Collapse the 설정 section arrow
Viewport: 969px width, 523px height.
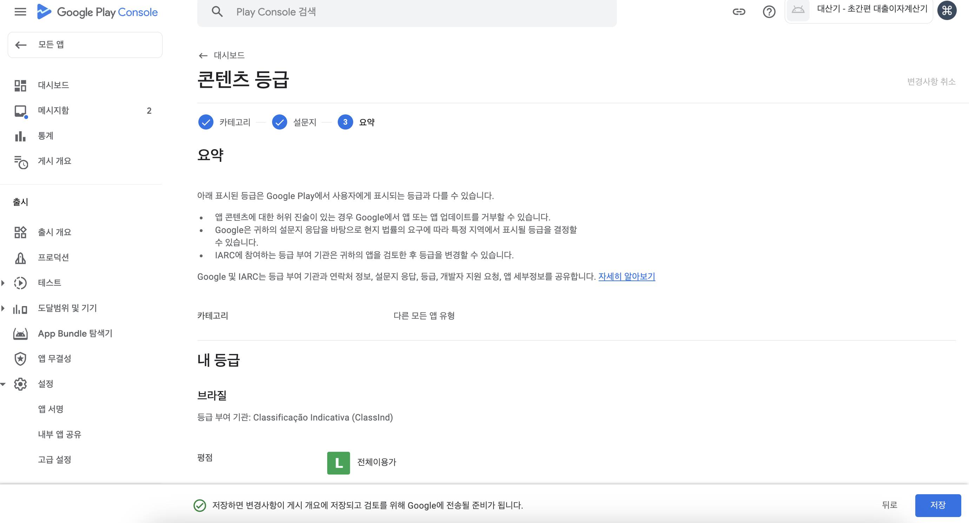3,384
